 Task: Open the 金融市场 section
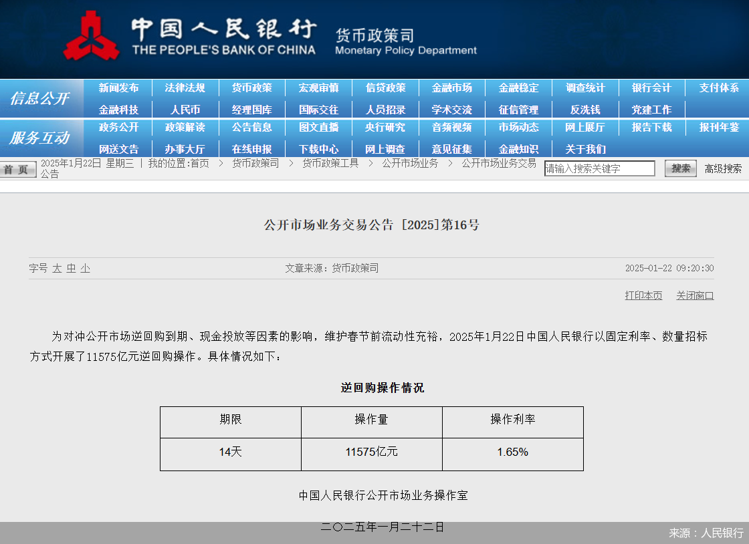[452, 88]
